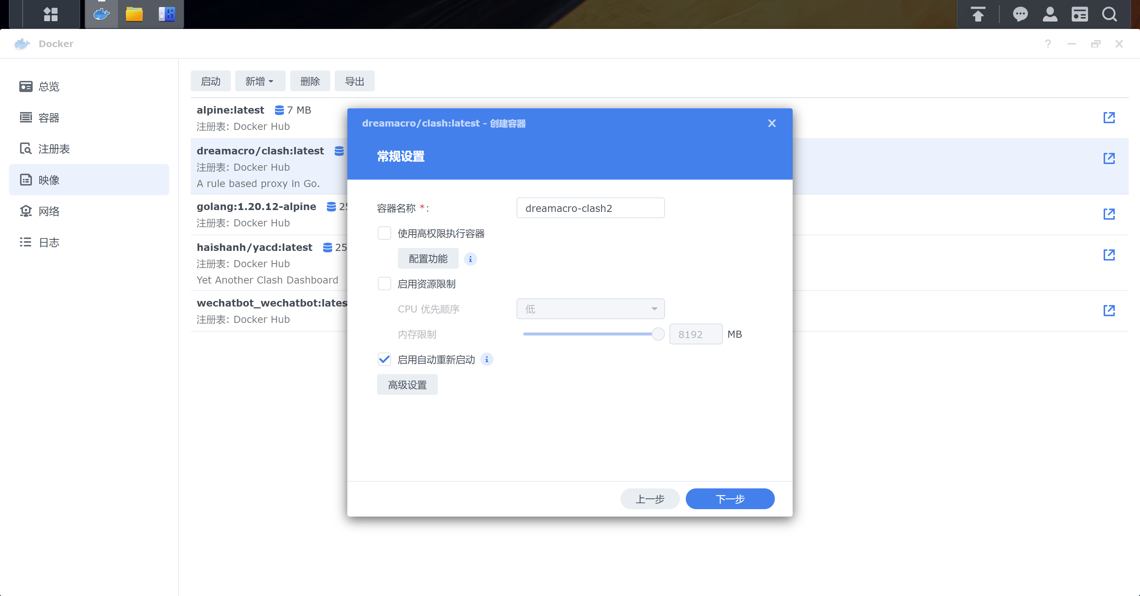Click 下一步 button
Image resolution: width=1140 pixels, height=596 pixels.
coord(730,499)
